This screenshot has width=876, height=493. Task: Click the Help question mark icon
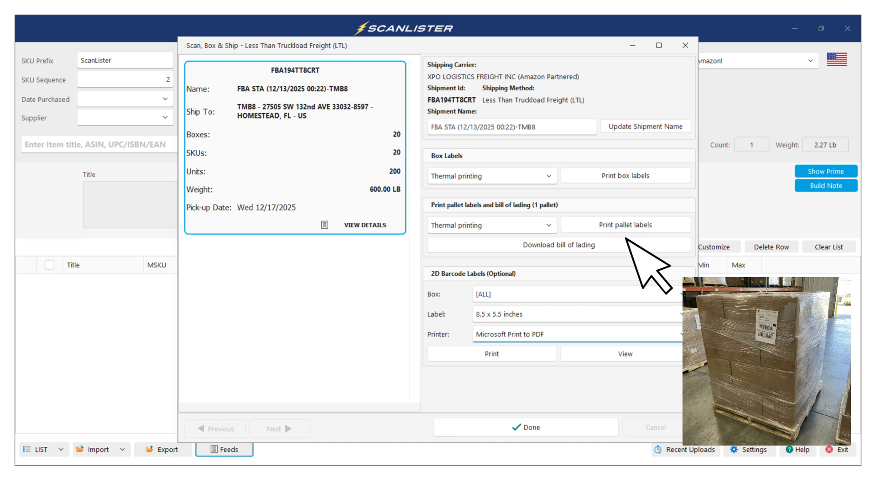789,450
